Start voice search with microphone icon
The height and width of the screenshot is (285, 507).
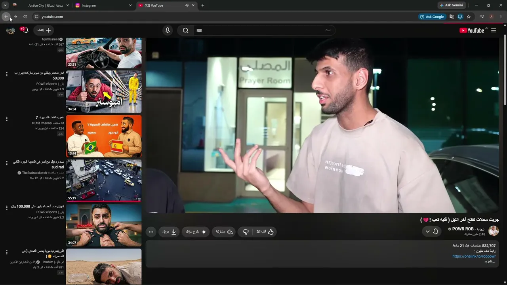point(168,30)
